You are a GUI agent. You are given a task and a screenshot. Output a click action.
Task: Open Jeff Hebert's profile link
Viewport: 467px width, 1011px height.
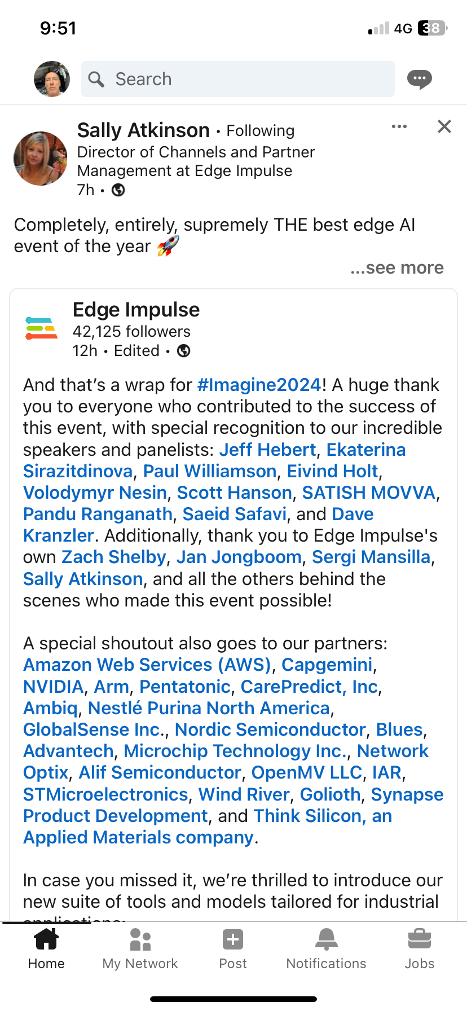click(x=267, y=450)
